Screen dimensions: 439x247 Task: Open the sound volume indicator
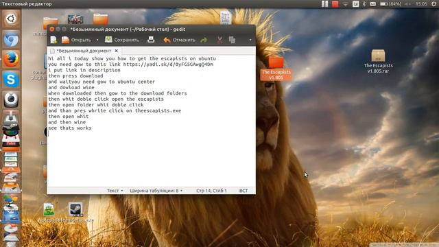click(x=407, y=4)
